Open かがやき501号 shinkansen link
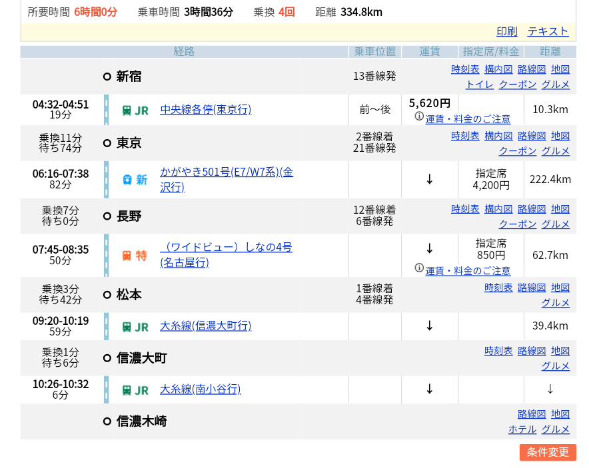The image size is (589, 468). 227,179
